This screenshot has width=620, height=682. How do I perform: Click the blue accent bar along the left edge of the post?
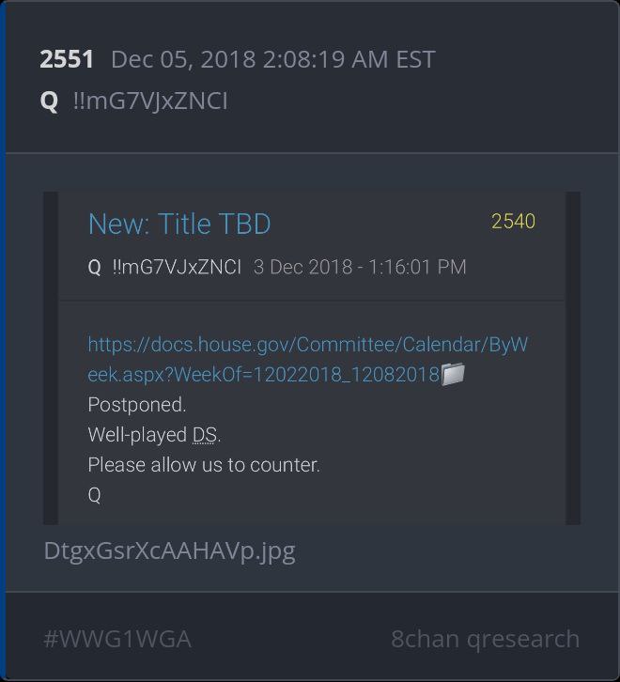pyautogui.click(x=3, y=341)
